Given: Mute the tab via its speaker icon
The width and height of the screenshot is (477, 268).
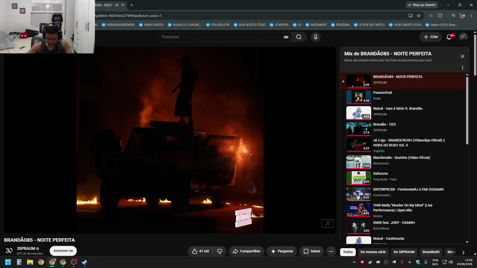Looking at the screenshot, I should tap(117, 5).
